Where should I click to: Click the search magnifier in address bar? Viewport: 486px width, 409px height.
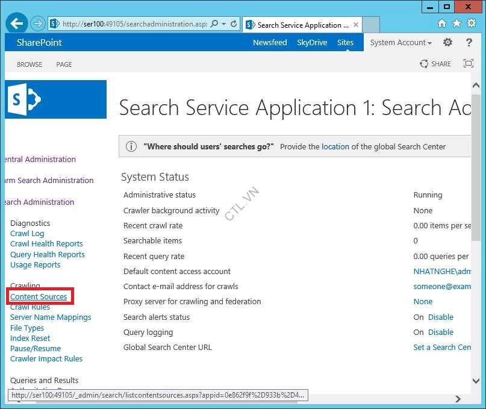(x=214, y=24)
